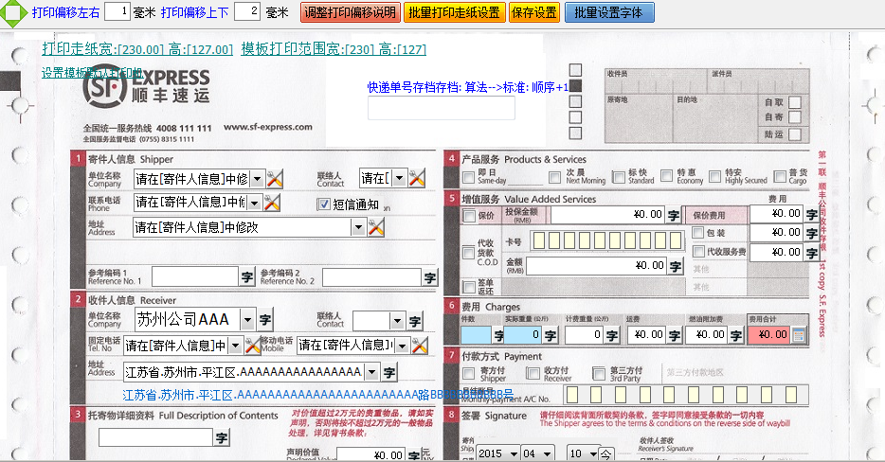
Task: Click 批量设置字体 button
Action: coord(608,13)
